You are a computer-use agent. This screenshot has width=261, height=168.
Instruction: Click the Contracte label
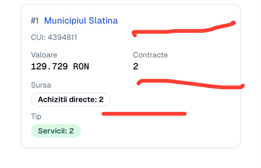(150, 55)
